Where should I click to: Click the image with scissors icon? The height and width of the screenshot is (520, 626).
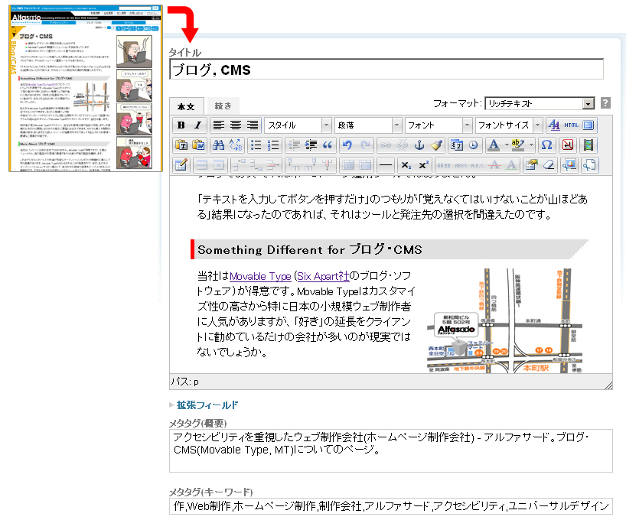point(569,165)
